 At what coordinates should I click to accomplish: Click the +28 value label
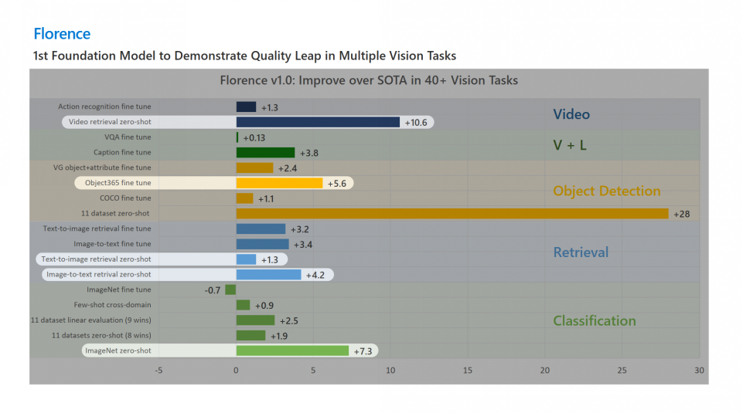[681, 214]
